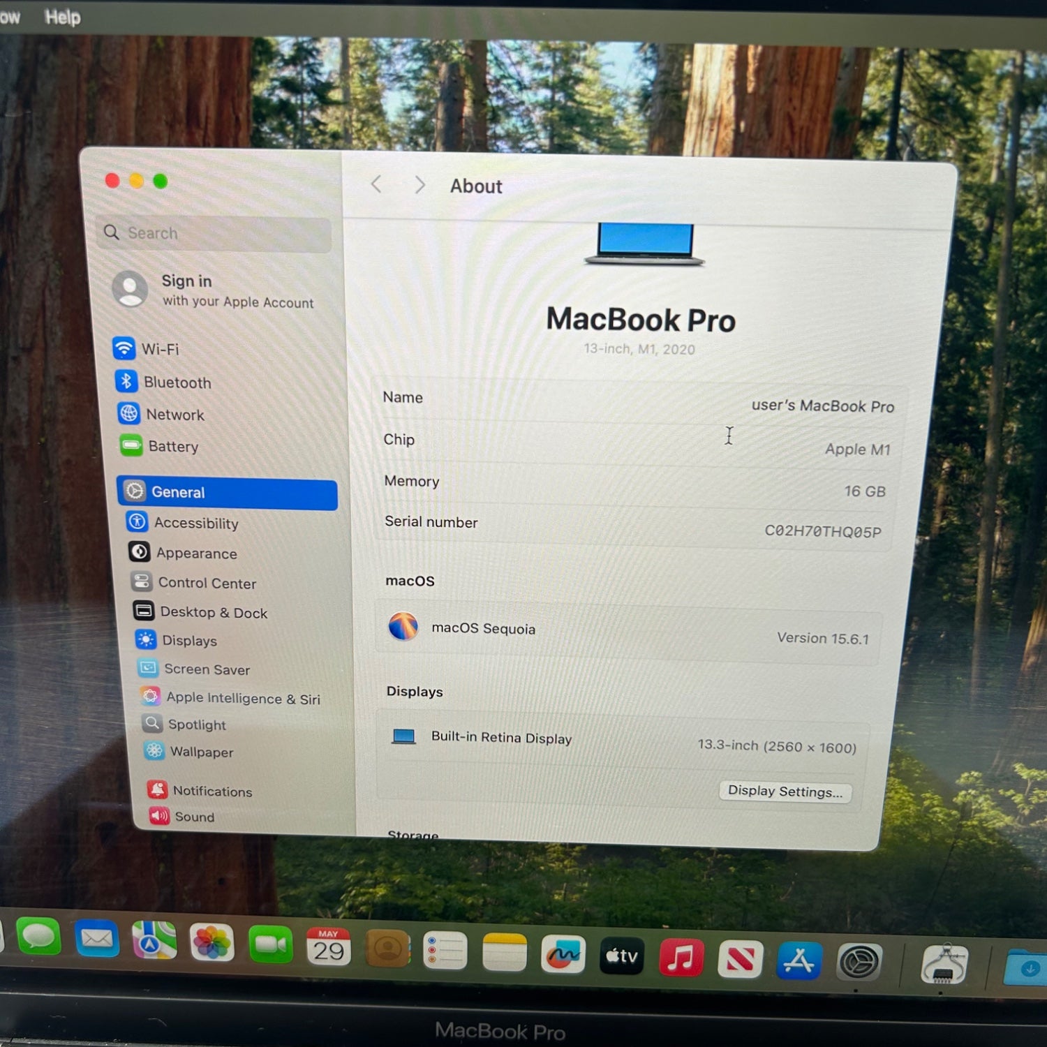Open App Store from the Dock

tap(799, 960)
